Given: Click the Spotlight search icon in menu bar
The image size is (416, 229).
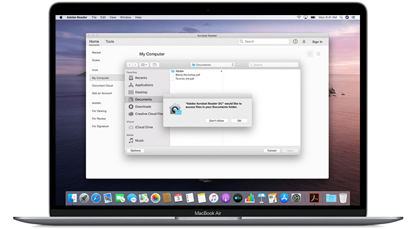Looking at the screenshot, I should (341, 17).
